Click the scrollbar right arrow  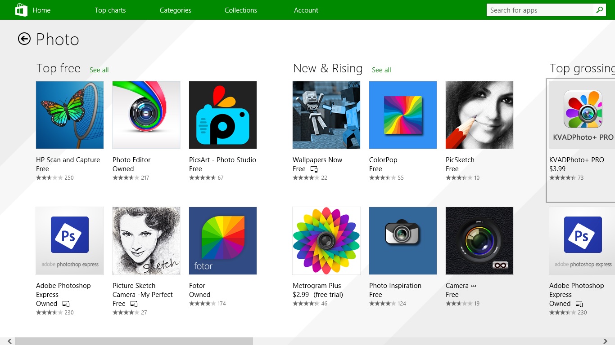click(605, 341)
